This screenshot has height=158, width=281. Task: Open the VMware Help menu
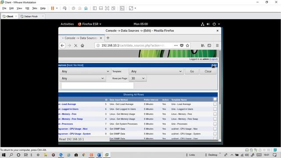click(x=43, y=8)
